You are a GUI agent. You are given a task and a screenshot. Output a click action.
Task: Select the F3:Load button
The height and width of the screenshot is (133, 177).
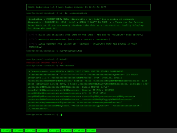click(x=30, y=130)
